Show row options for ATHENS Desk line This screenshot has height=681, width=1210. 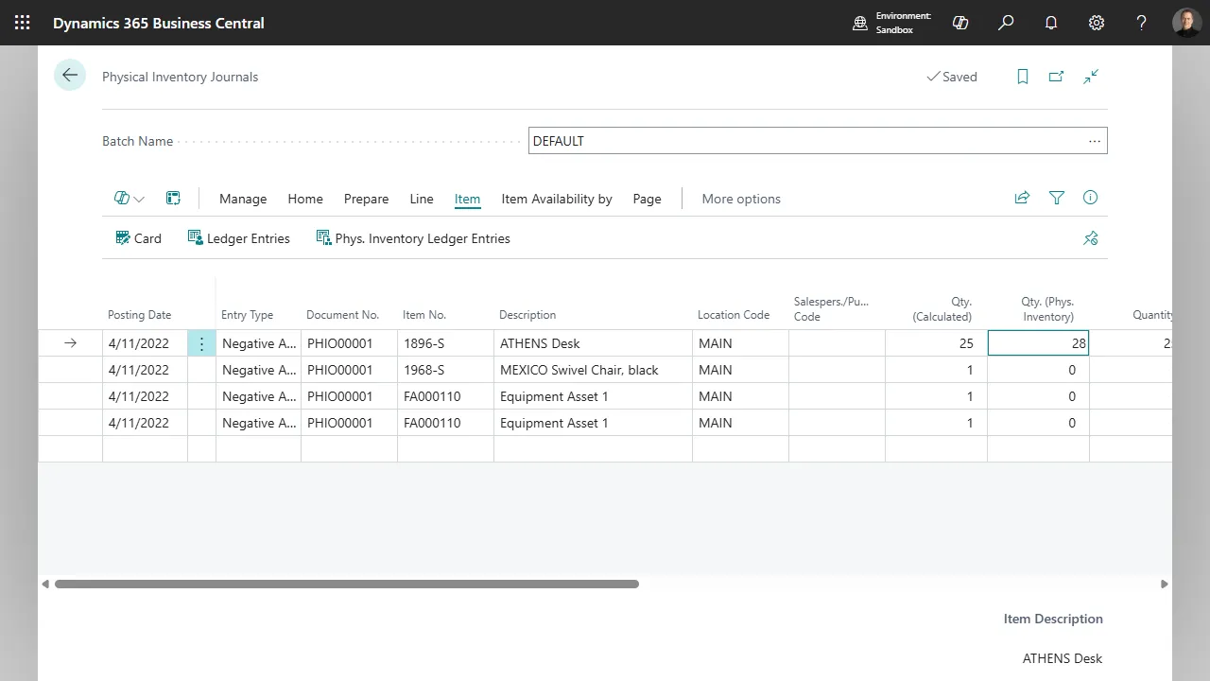point(201,343)
